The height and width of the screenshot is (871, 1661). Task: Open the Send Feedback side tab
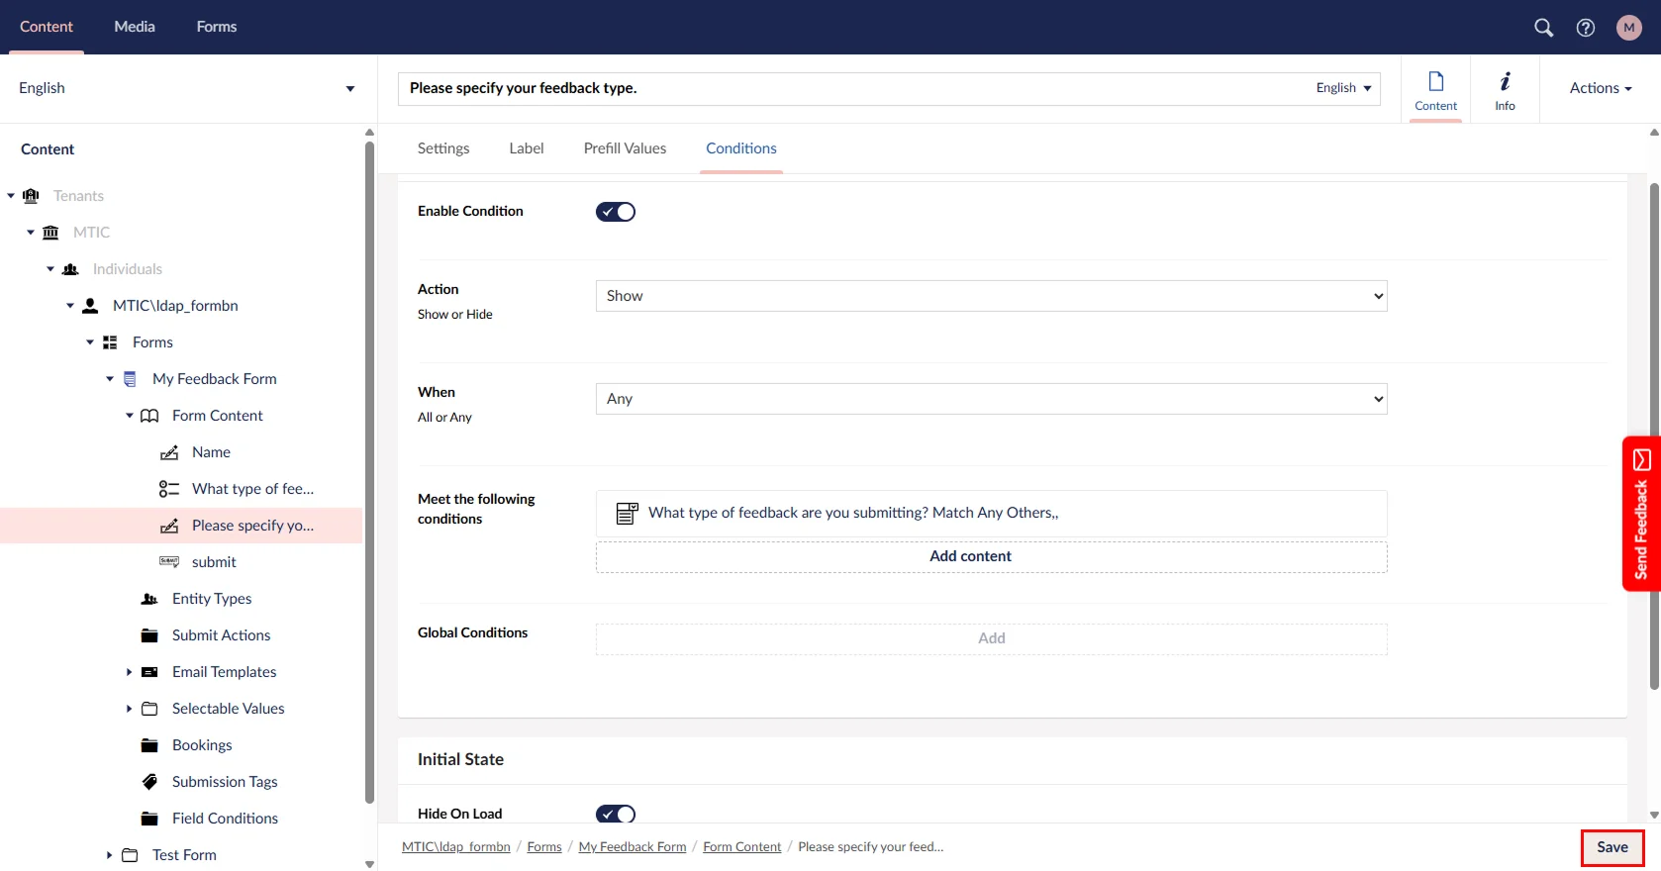tap(1641, 514)
